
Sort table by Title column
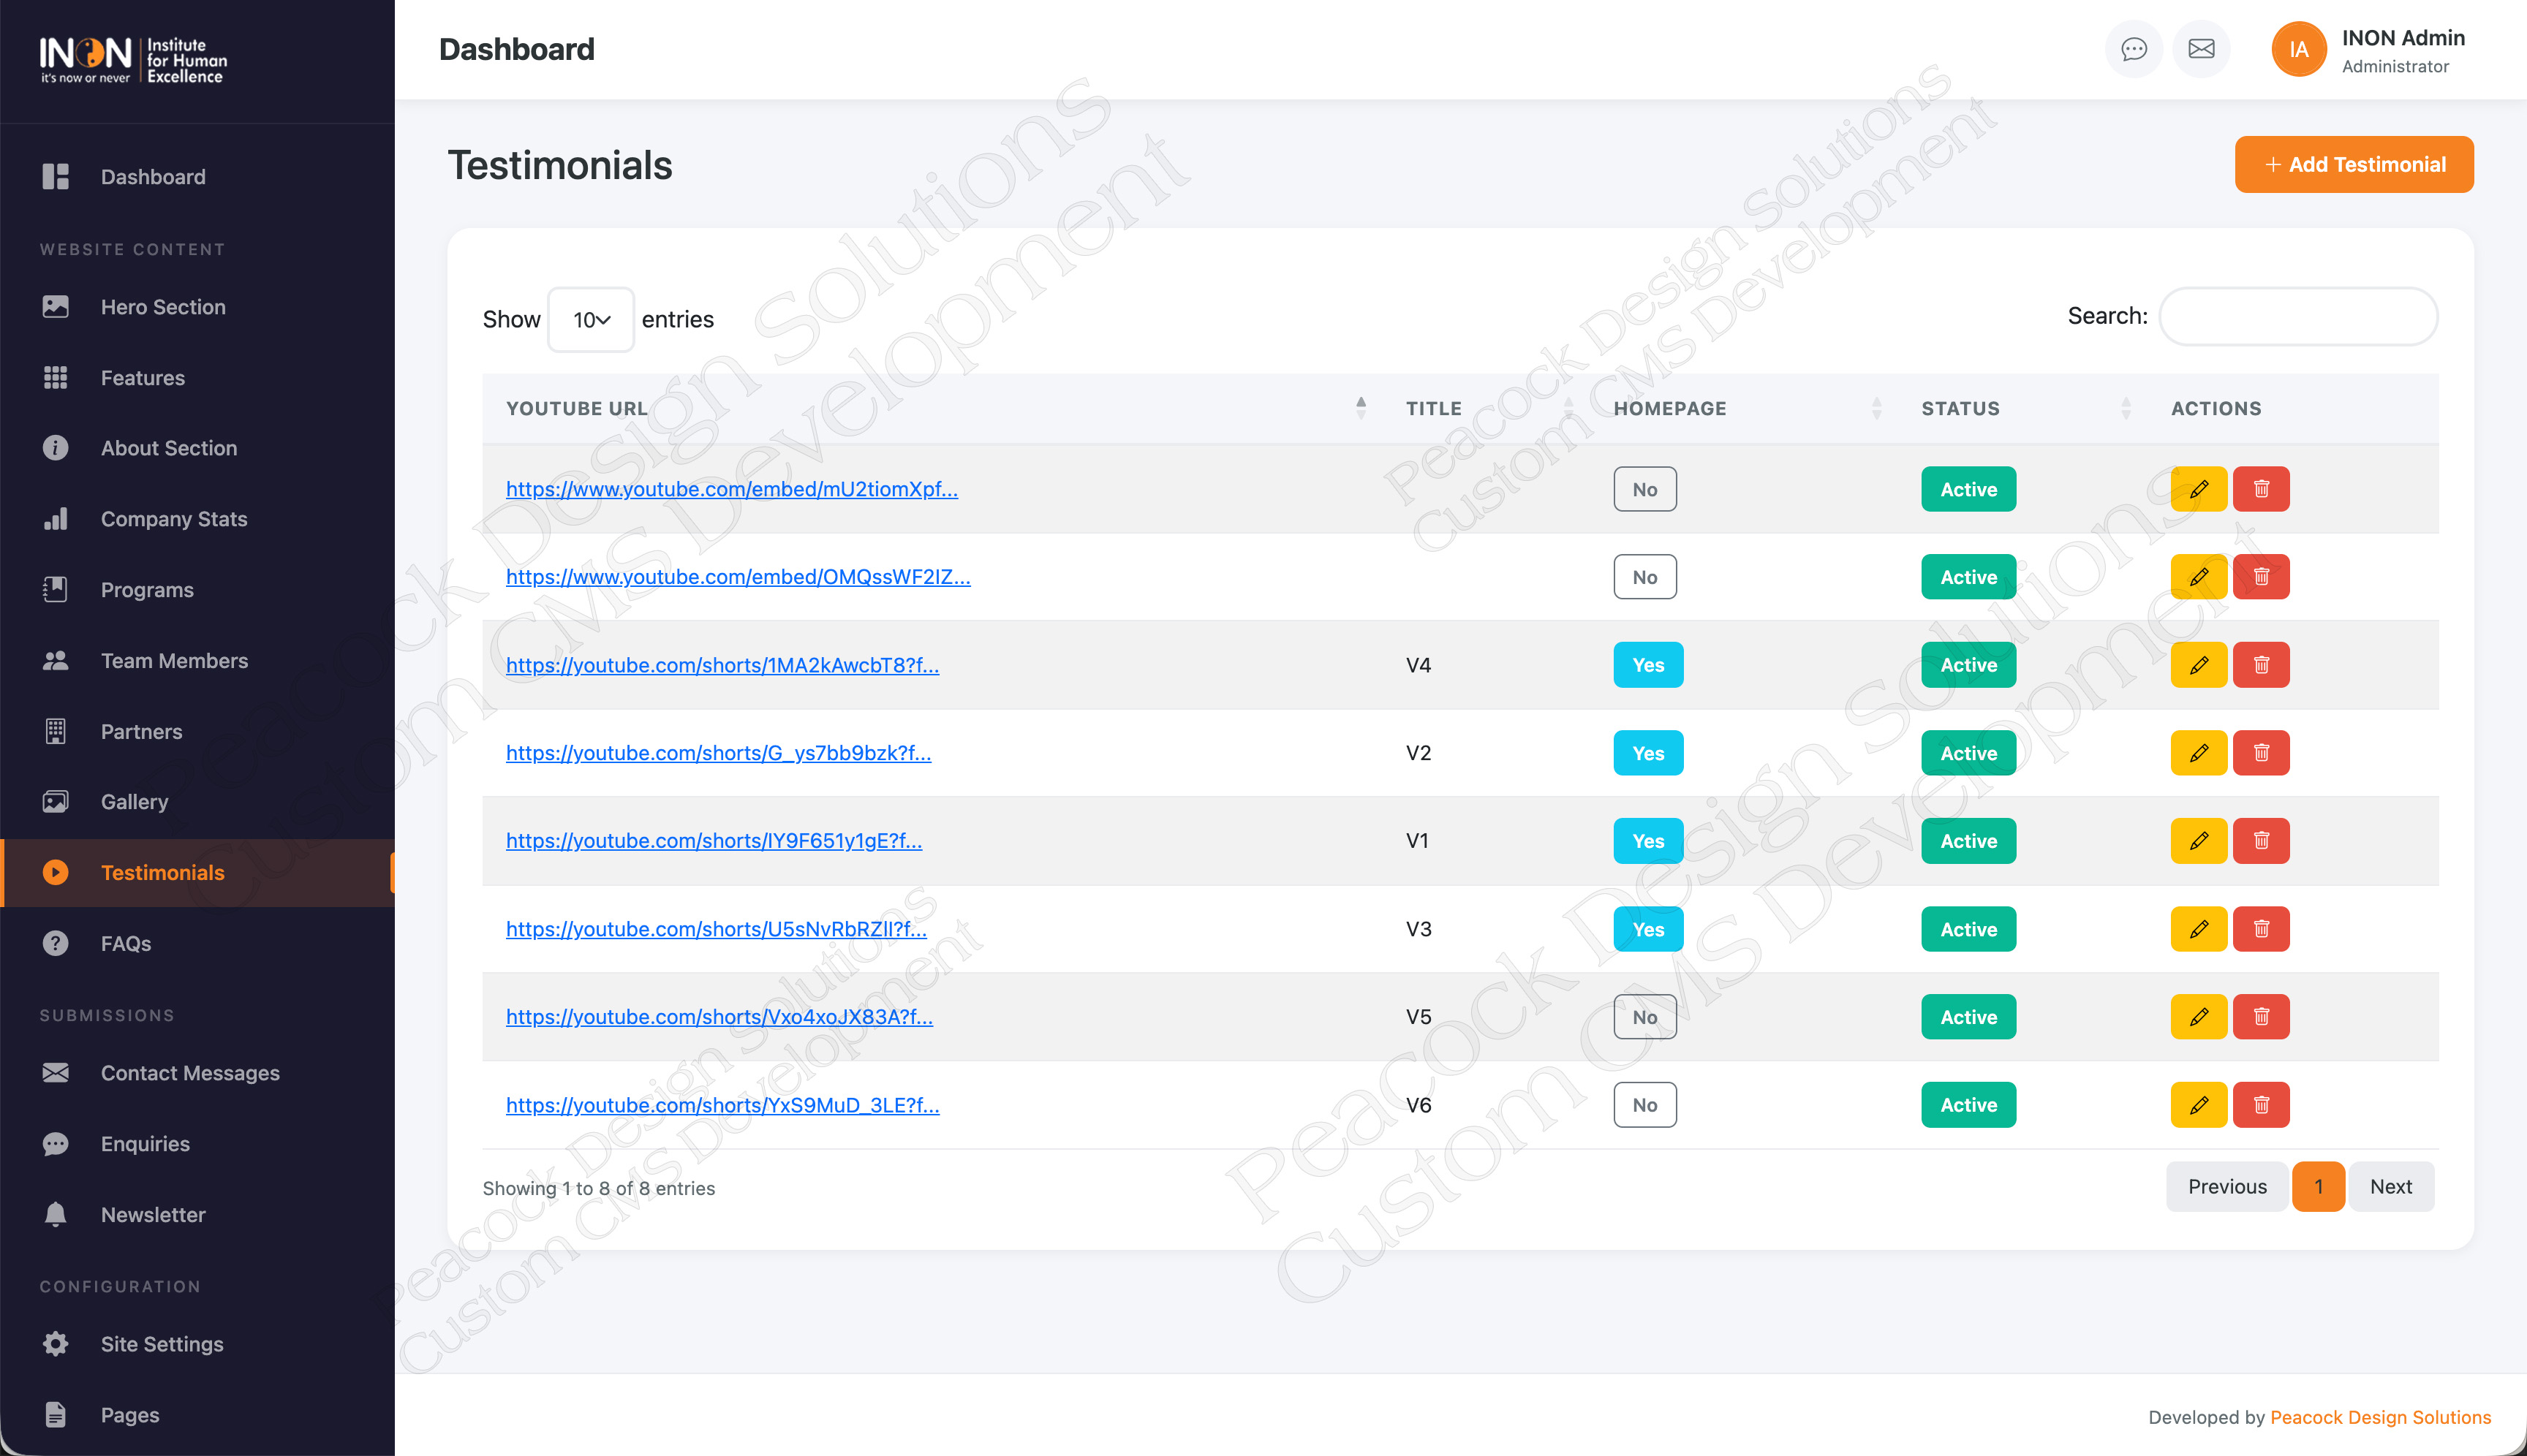1486,408
